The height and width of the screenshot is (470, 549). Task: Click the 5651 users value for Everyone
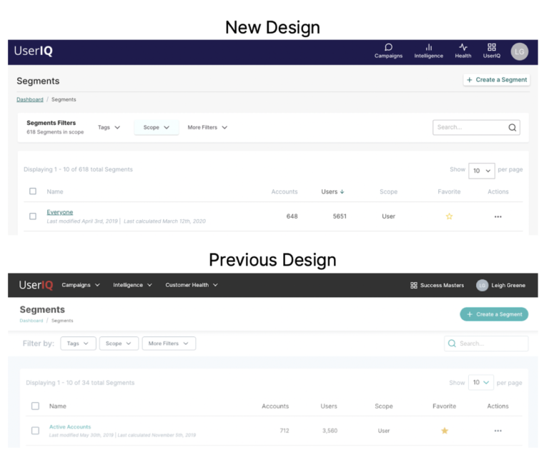[340, 216]
